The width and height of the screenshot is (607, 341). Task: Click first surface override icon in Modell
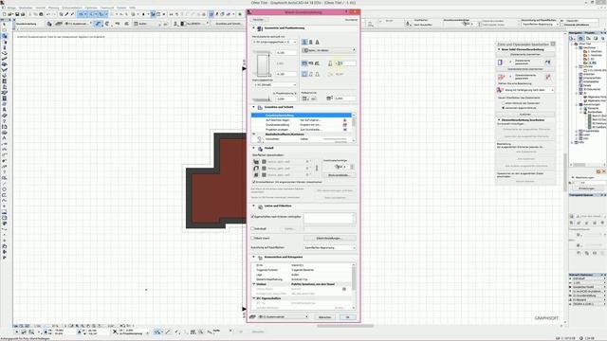(x=256, y=162)
